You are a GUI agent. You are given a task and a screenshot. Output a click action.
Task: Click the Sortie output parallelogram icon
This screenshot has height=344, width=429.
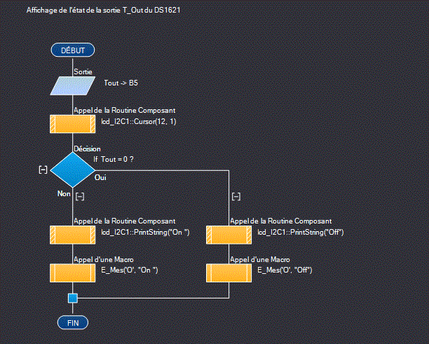[72, 85]
